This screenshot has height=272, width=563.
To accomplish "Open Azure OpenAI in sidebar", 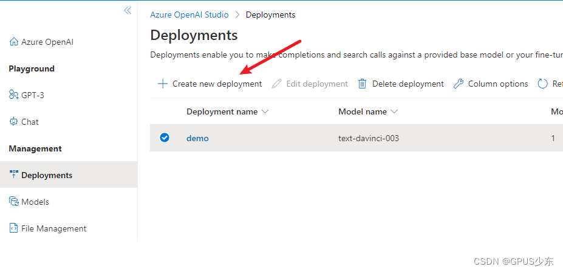I will click(47, 42).
